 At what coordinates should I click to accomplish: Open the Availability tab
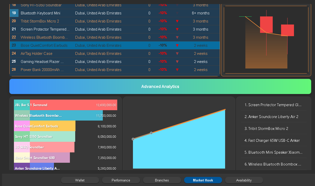244,180
